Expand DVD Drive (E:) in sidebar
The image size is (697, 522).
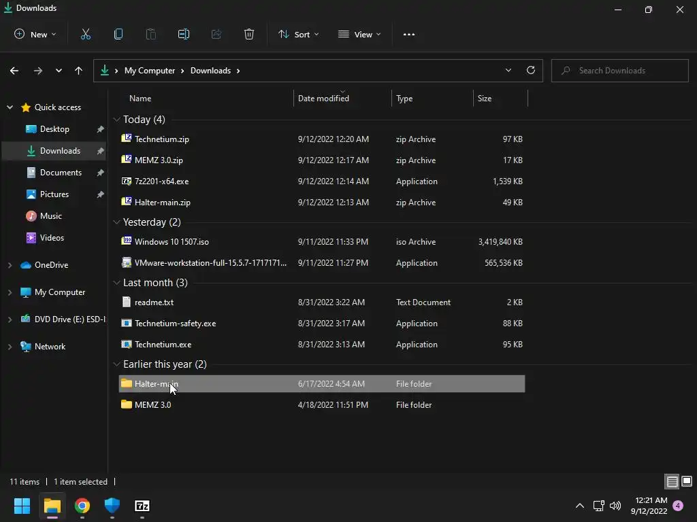pyautogui.click(x=10, y=319)
